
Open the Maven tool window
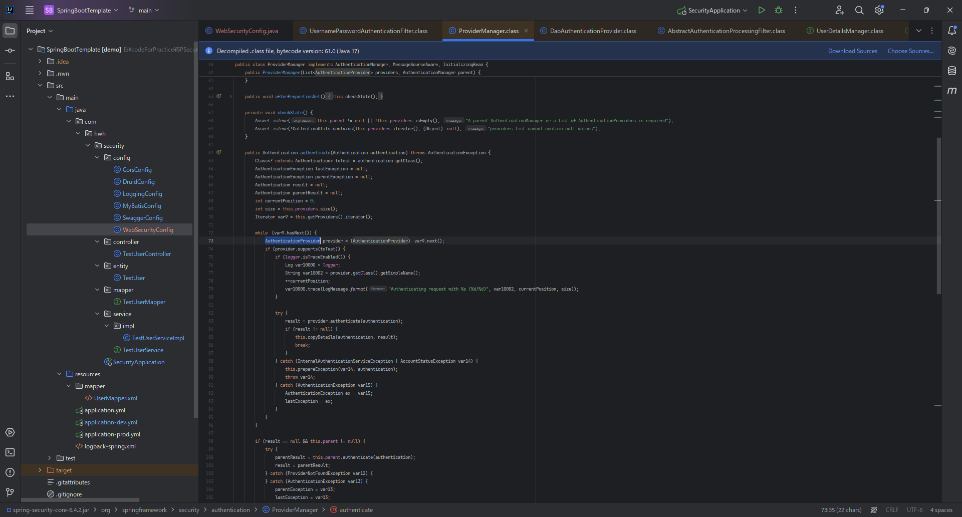pyautogui.click(x=952, y=91)
